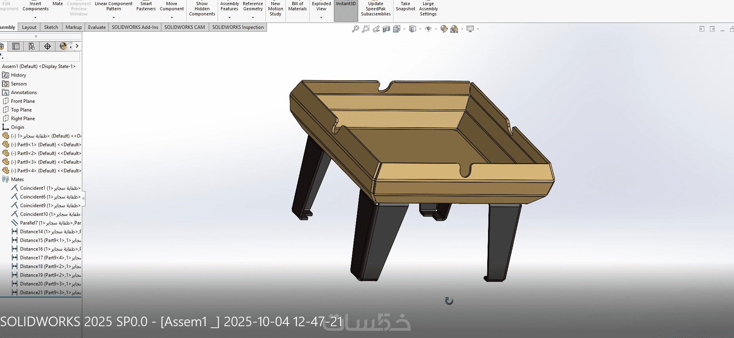
Task: Click the Sensors icon in tree
Action: pos(6,84)
